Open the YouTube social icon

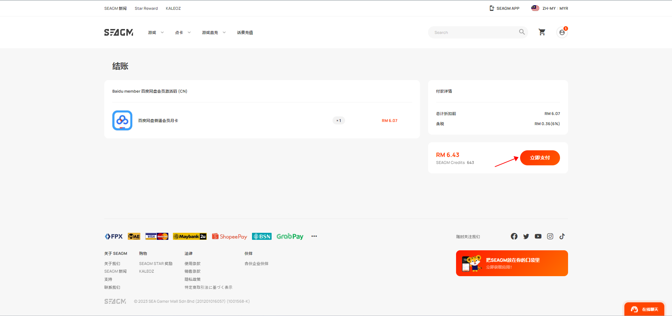click(538, 236)
